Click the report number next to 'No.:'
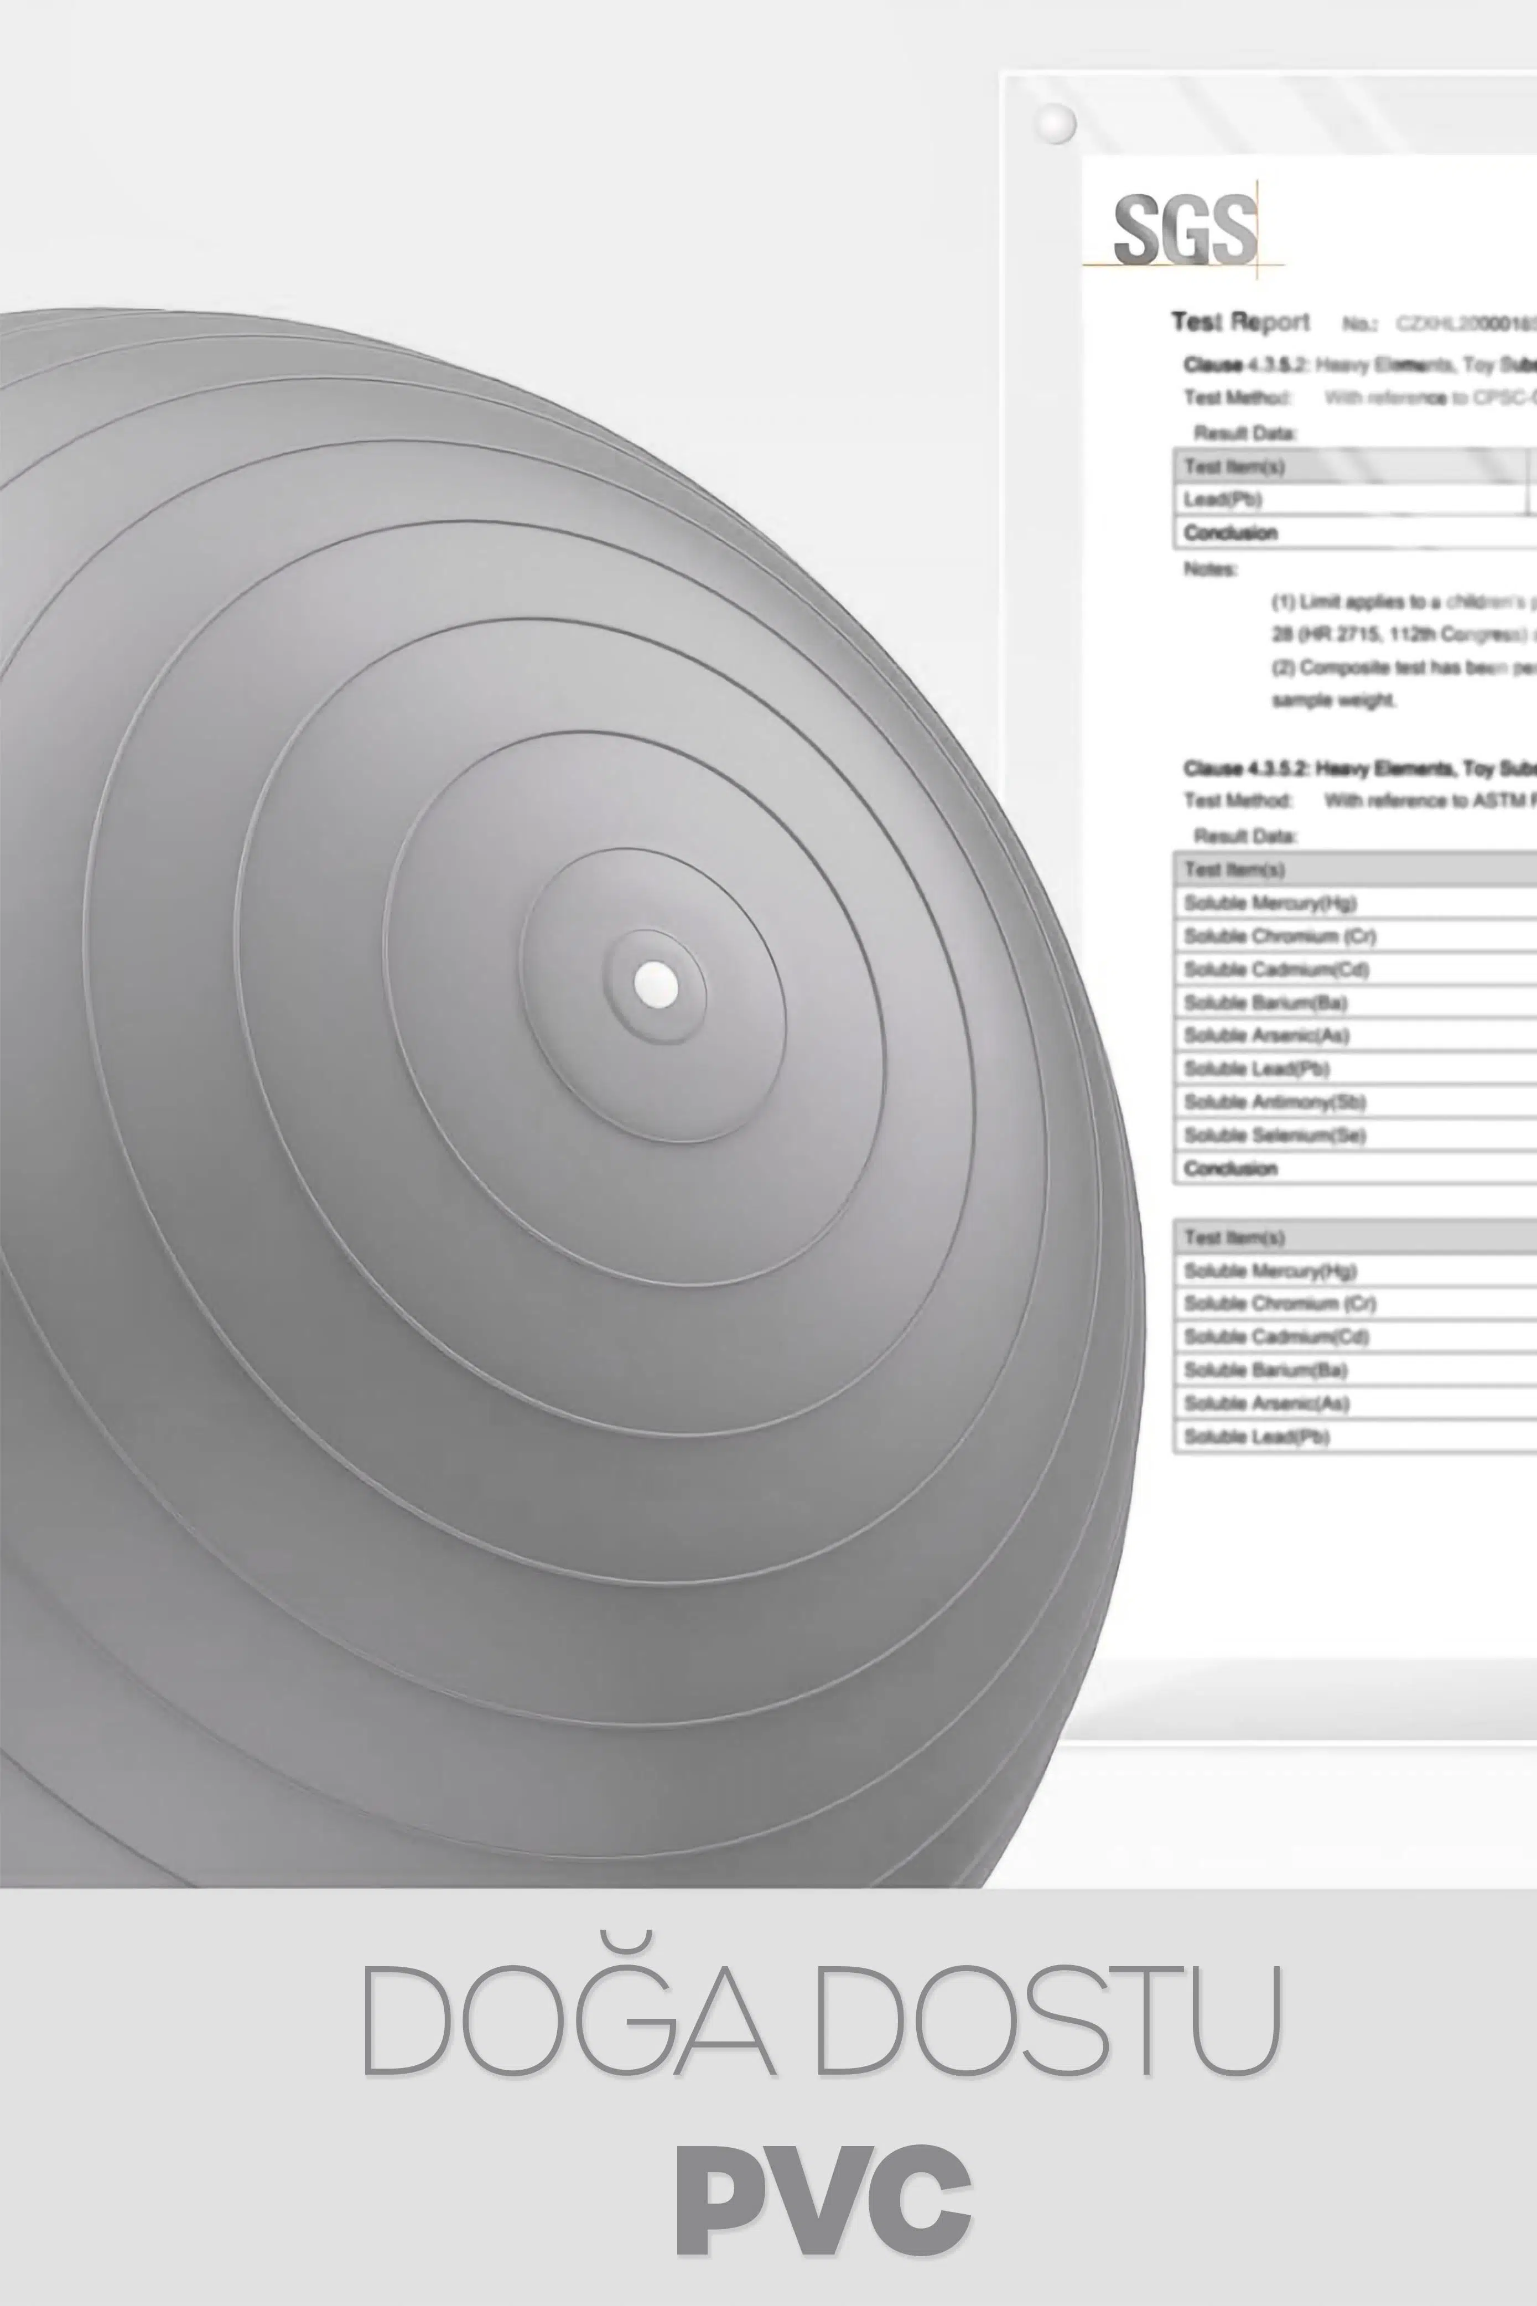This screenshot has height=2306, width=1537. tap(1466, 324)
